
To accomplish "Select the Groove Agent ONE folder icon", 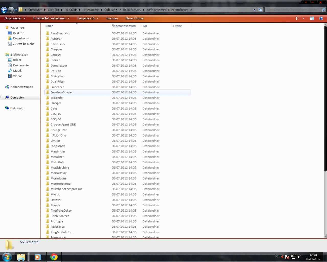I will (x=47, y=124).
